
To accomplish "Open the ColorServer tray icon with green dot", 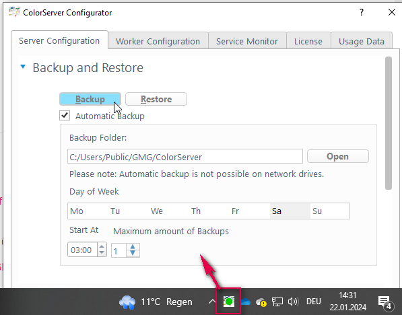I will click(229, 302).
